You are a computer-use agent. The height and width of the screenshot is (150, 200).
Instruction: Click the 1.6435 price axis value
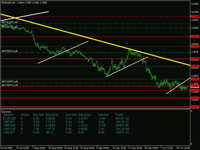tap(195, 4)
